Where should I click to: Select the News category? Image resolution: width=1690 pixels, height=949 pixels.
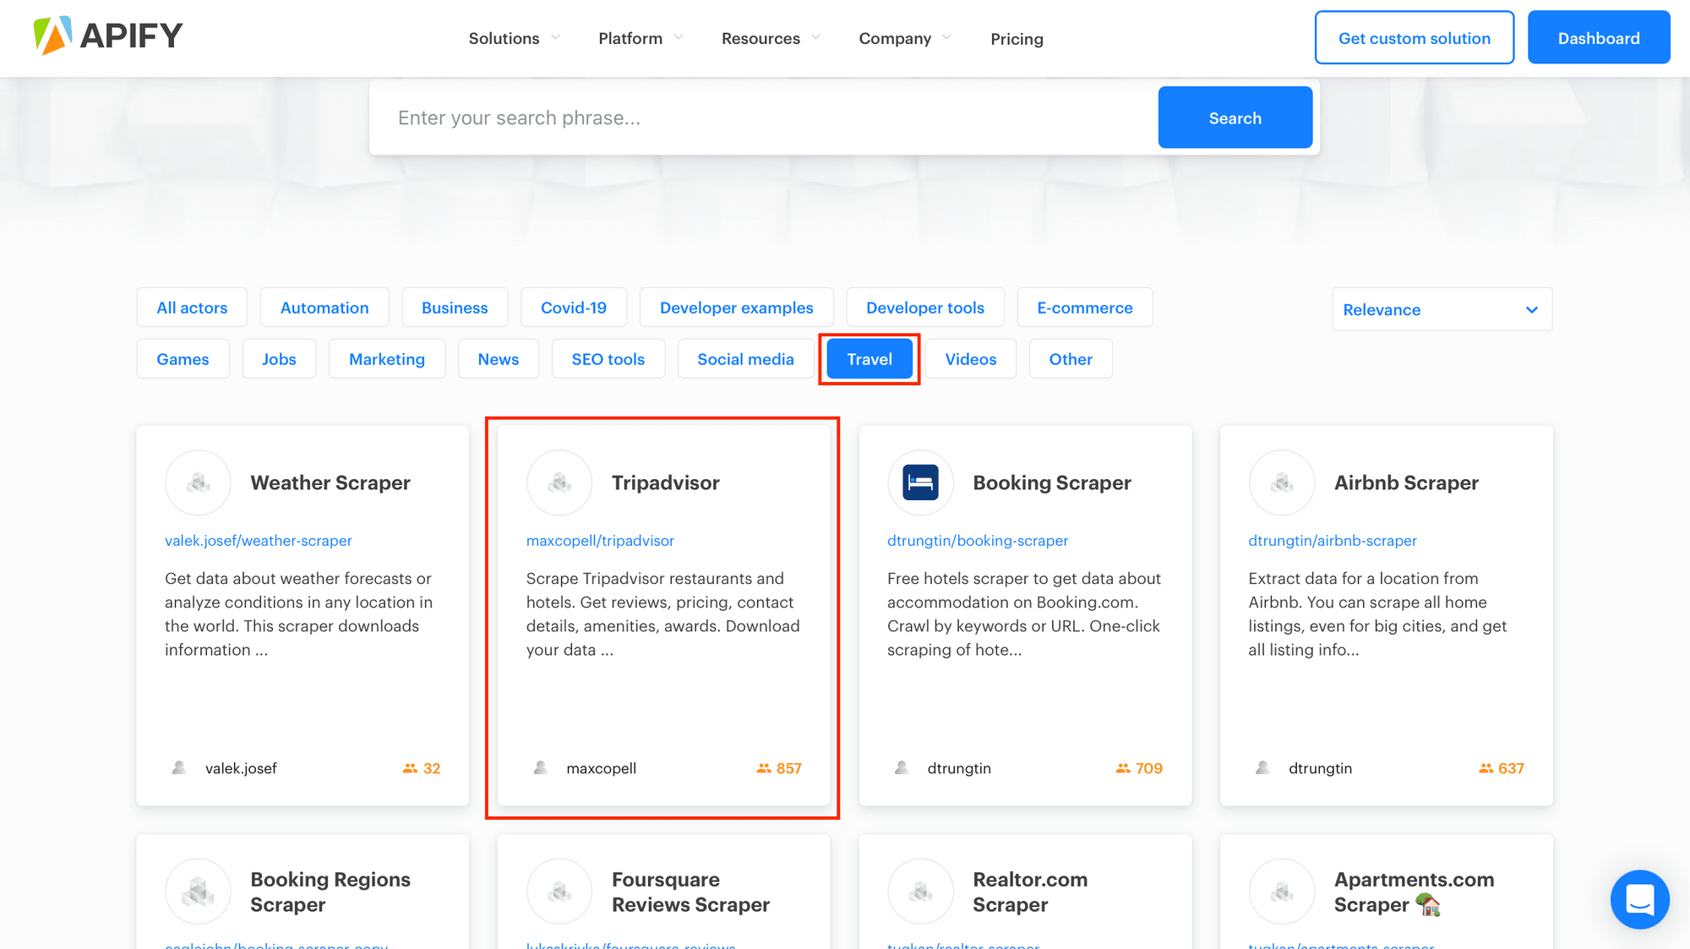(499, 359)
